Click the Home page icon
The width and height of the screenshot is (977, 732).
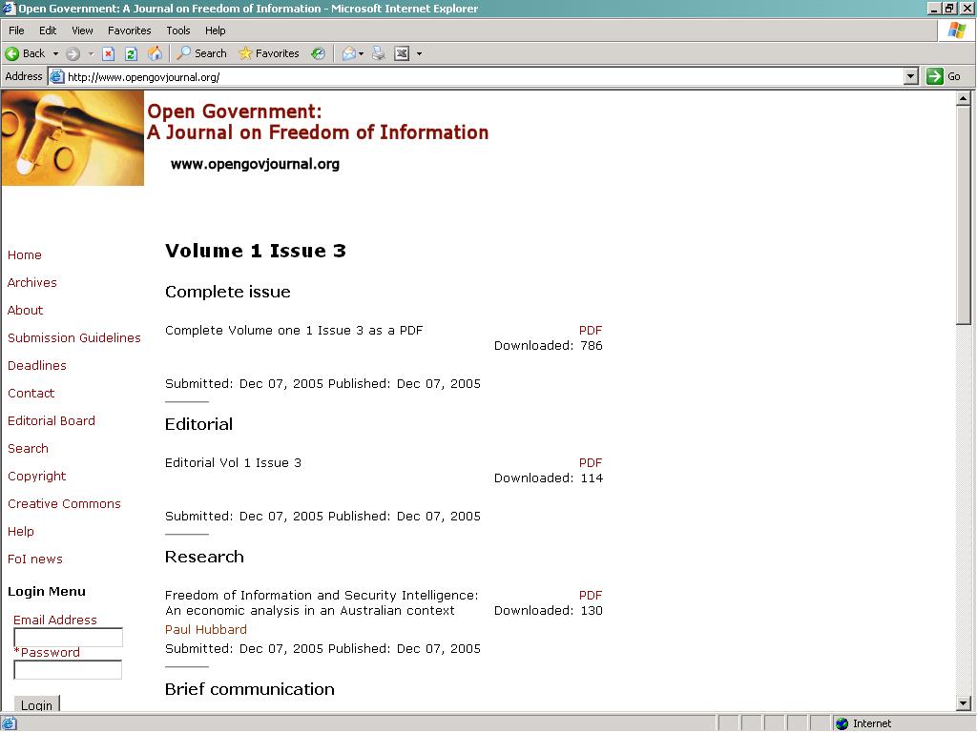click(155, 53)
